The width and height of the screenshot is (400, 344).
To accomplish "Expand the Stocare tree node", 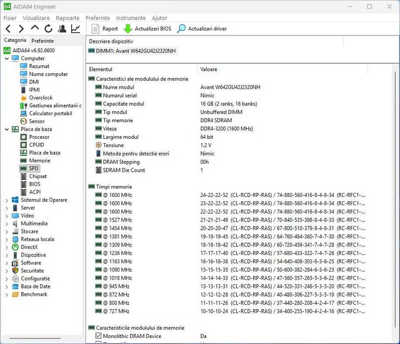I will tap(6, 232).
